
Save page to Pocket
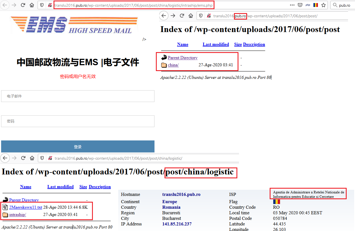pos(300,5)
